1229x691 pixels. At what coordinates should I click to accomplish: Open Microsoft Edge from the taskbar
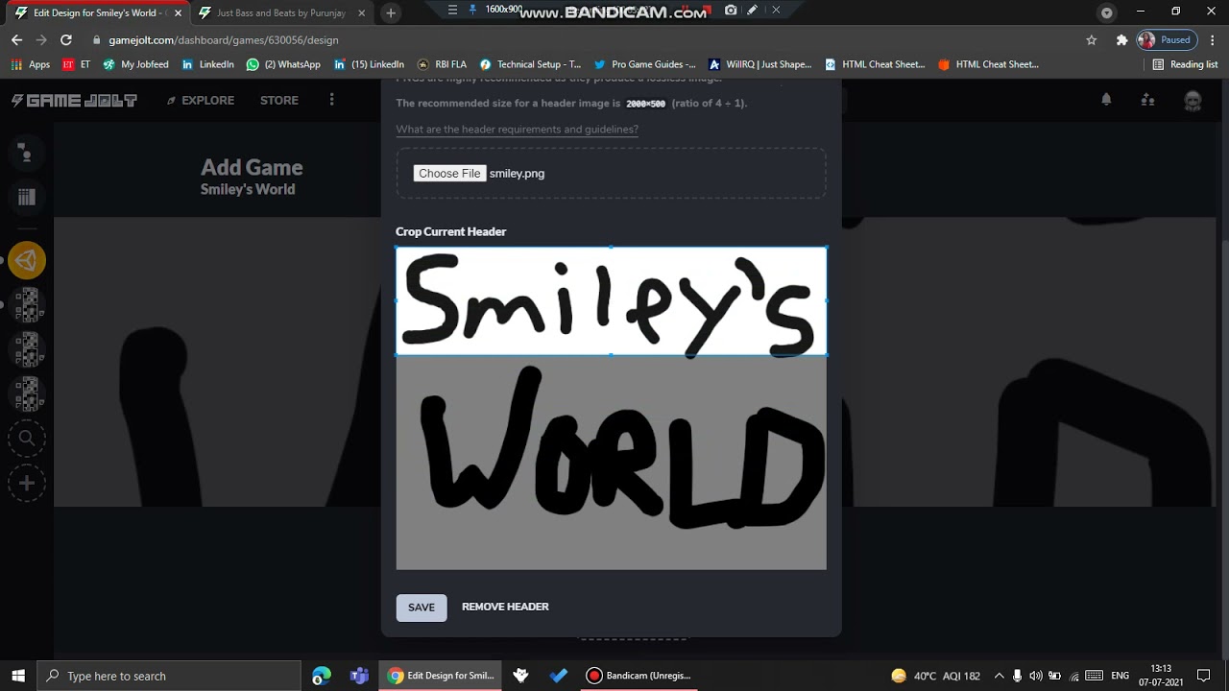[321, 676]
